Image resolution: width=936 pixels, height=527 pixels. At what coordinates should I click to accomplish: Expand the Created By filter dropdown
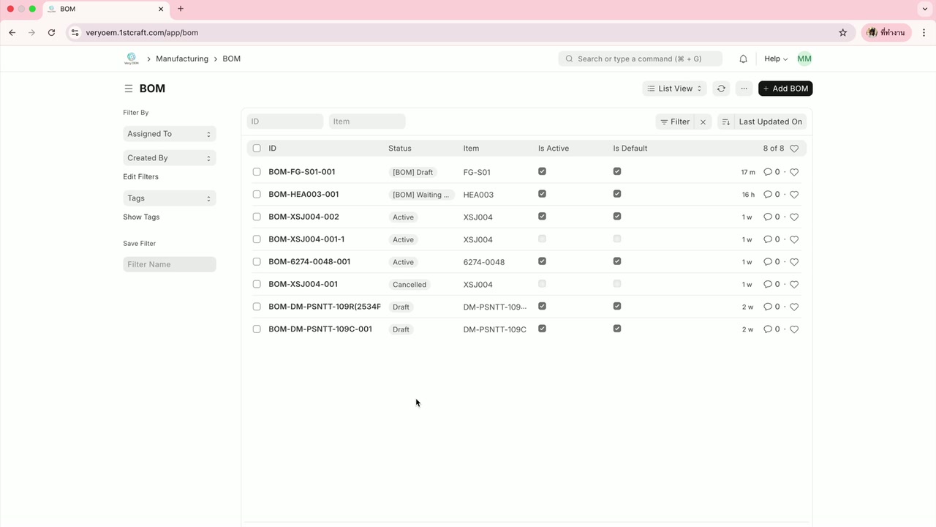(170, 158)
